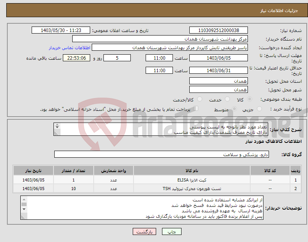Click the استان محل تحویل field همدان
Viewport: 308px width, 242px height.
[219, 81]
